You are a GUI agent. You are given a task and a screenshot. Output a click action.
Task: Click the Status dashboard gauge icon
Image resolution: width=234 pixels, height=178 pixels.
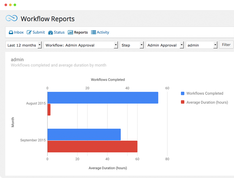(50, 32)
